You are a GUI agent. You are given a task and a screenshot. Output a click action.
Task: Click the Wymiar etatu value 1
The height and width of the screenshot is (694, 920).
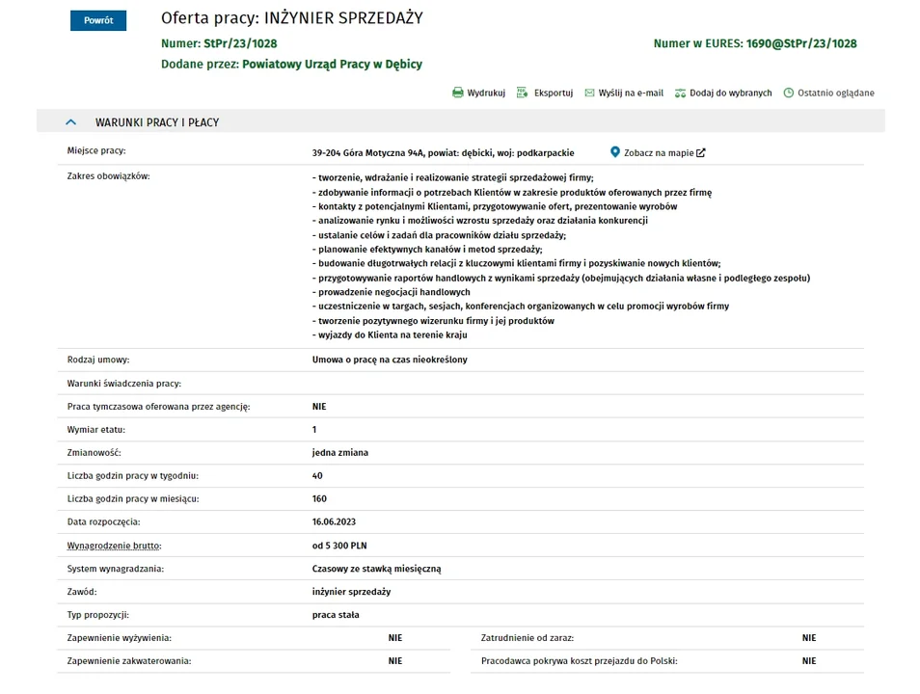coord(314,430)
